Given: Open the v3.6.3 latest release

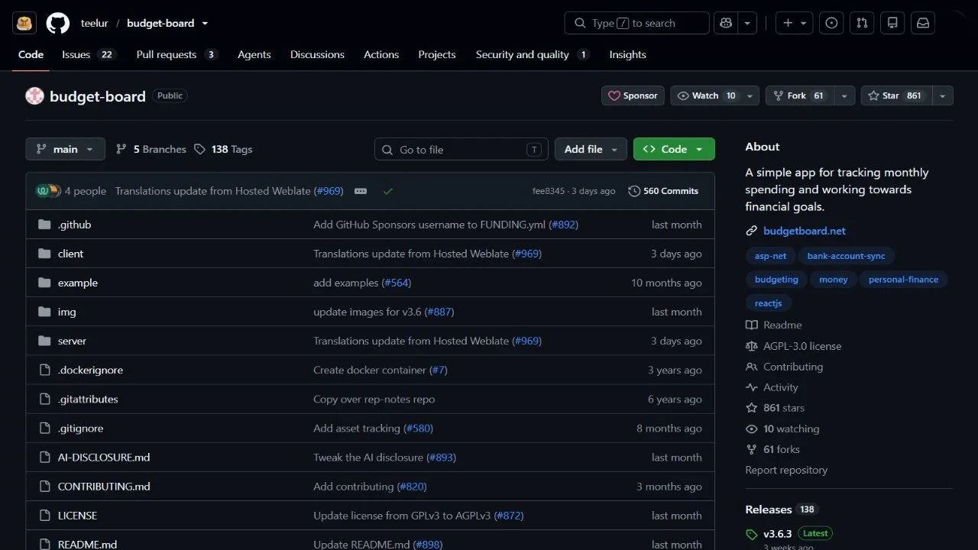Looking at the screenshot, I should tap(778, 534).
